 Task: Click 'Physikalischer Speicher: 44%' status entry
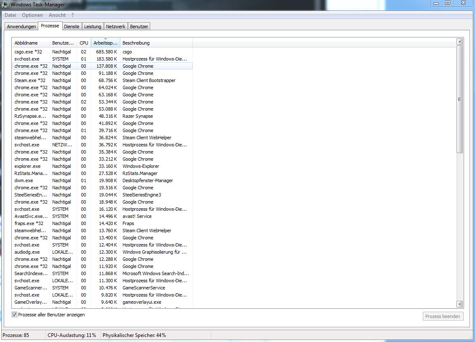coord(134,335)
